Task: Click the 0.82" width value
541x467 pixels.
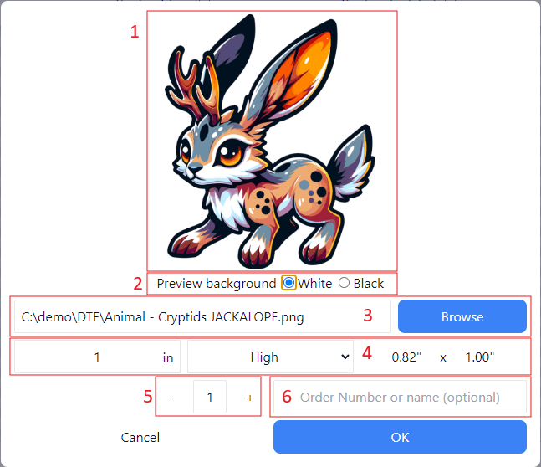Action: coord(406,357)
